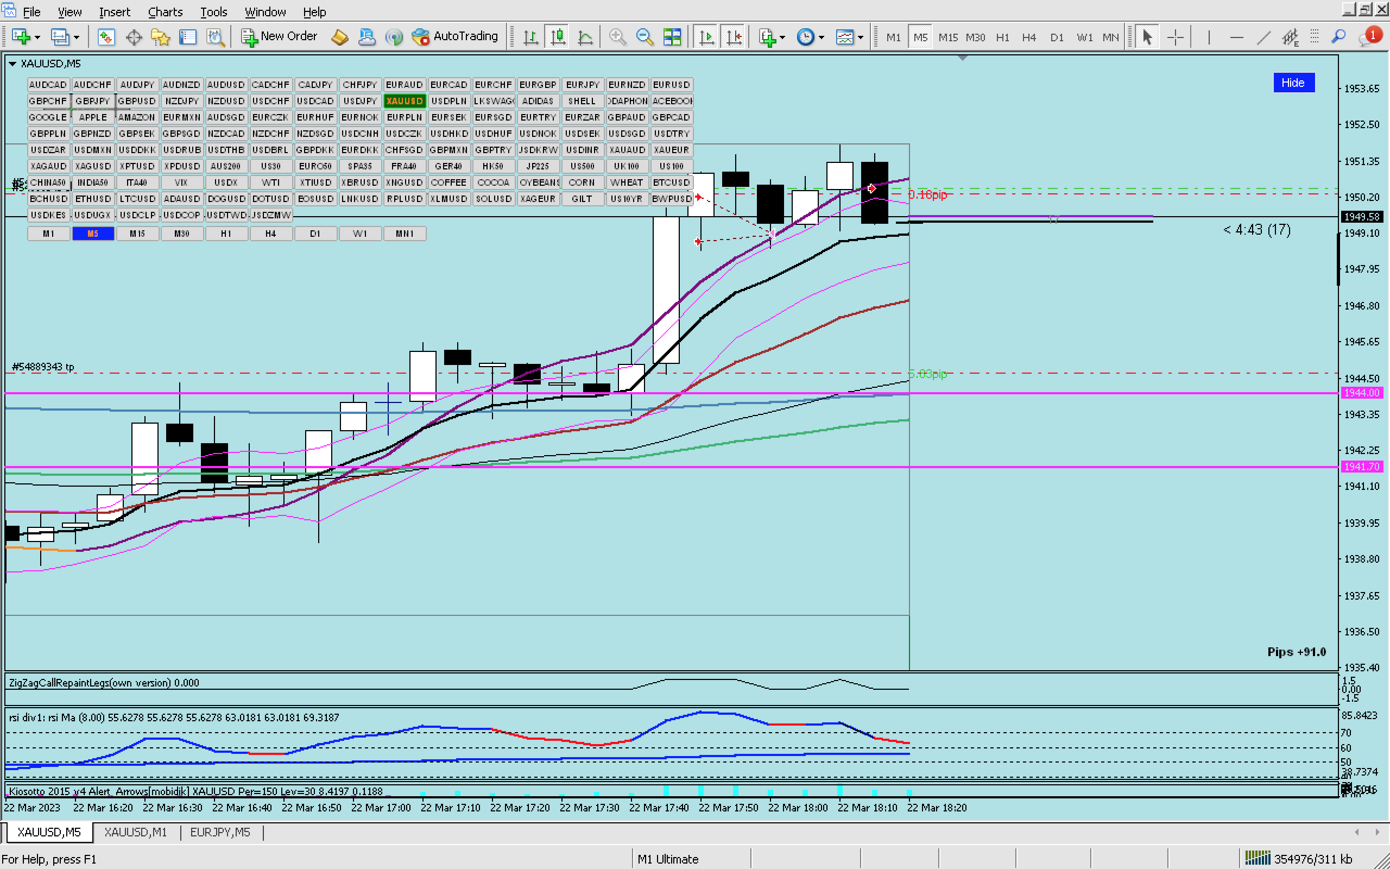Toggle the AutoTrading button
Image resolution: width=1390 pixels, height=869 pixels.
click(456, 36)
